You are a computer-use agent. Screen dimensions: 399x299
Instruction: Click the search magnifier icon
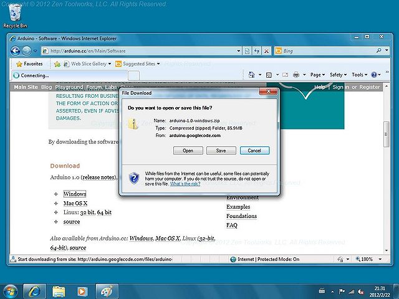[379, 50]
